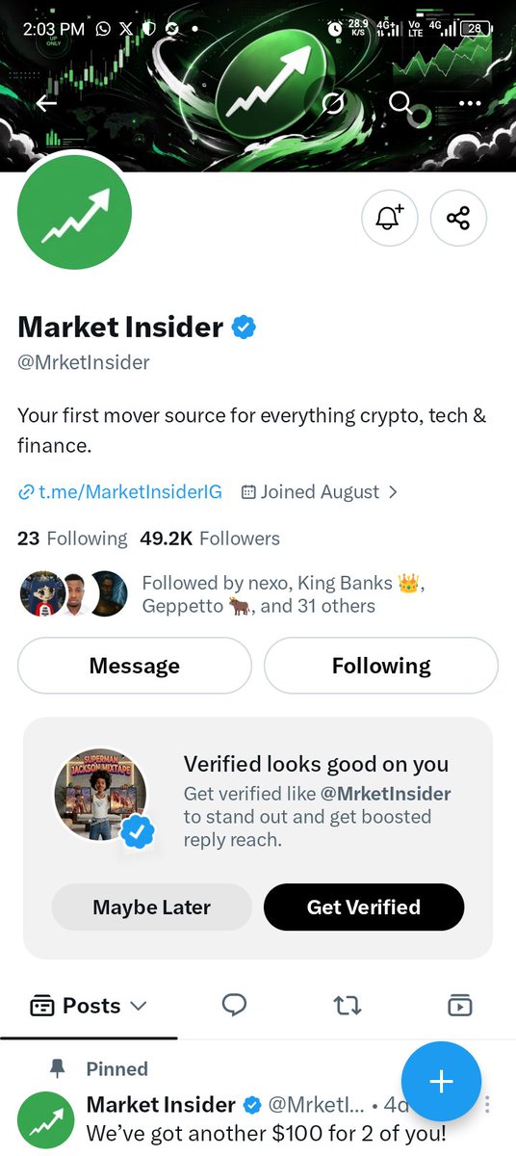Viewport: 516px width, 1156px height.
Task: Open the Reposts tab arrows icon
Action: (347, 1006)
